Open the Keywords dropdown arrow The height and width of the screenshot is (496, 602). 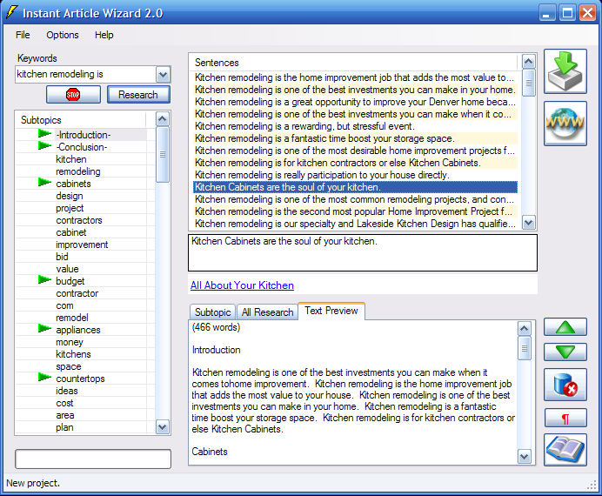164,75
